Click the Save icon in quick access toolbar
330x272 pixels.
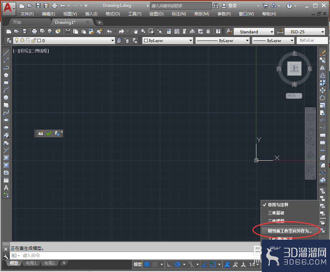[x=38, y=6]
